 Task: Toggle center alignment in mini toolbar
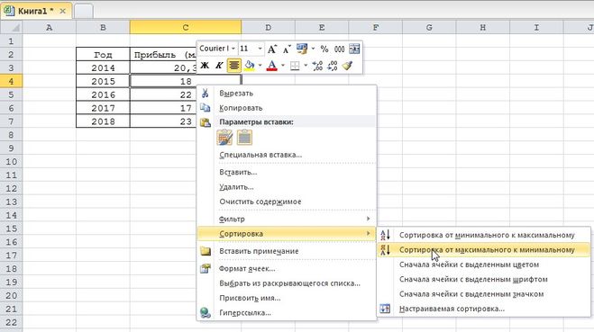point(234,66)
